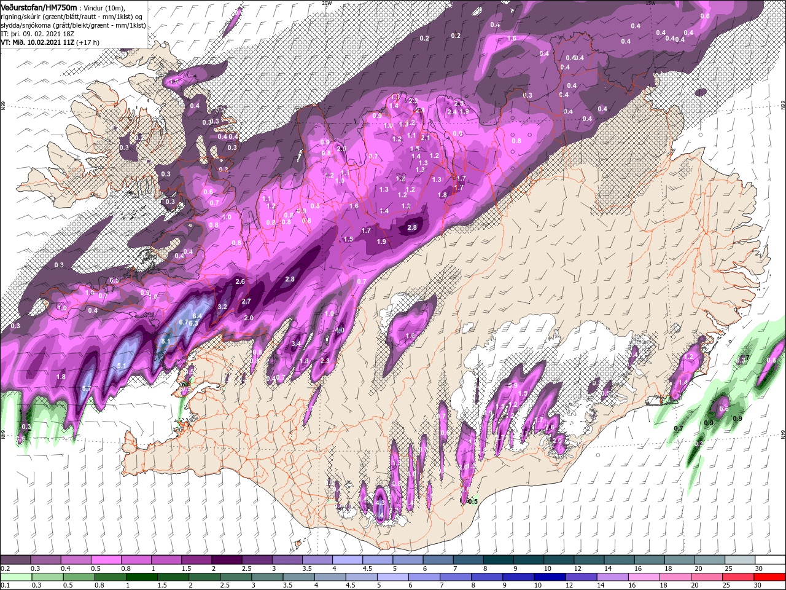Select the "Vindur (10m)," header text
The height and width of the screenshot is (590, 786).
pos(103,7)
